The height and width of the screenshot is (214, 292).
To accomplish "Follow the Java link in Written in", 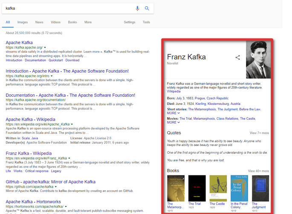I will 35,138.
